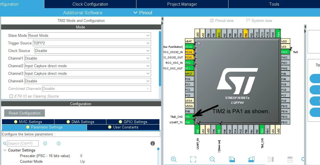This screenshot has height=165, width=320.
Task: Open the NVIC Settings tab
Action: pyautogui.click(x=28, y=122)
